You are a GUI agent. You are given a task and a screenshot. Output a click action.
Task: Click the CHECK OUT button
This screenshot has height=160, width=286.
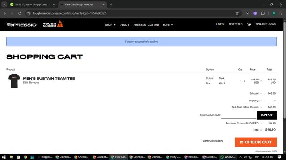point(256,142)
